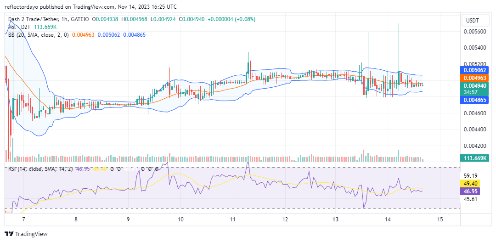Click the blue 0.005062 upper band label
Screen dimensions: 496x242
pyautogui.click(x=475, y=70)
